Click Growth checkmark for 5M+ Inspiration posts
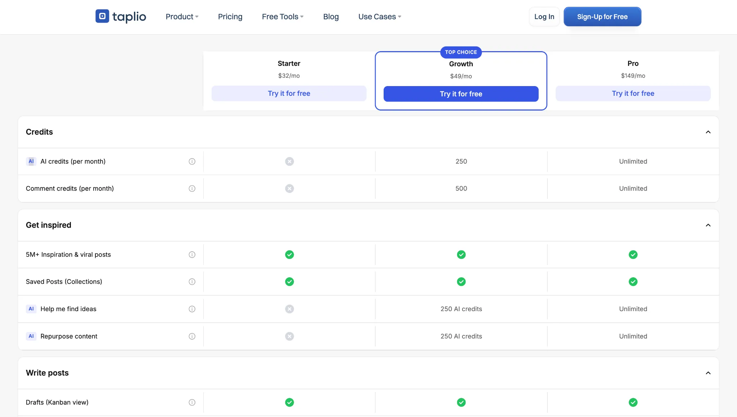 point(461,255)
